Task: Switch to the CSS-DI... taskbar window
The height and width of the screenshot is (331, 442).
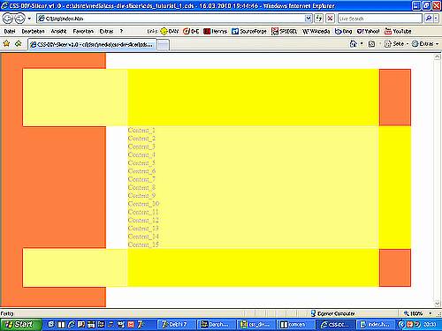Action: point(336,324)
